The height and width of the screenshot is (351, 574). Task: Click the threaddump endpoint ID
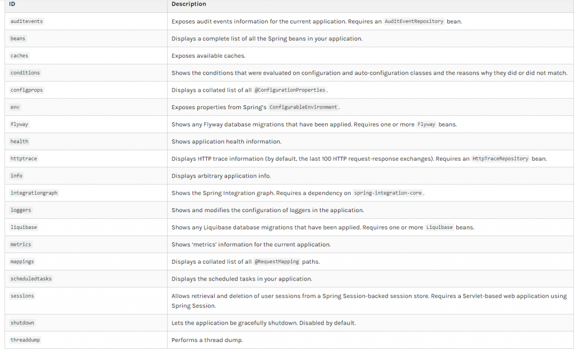(x=25, y=340)
